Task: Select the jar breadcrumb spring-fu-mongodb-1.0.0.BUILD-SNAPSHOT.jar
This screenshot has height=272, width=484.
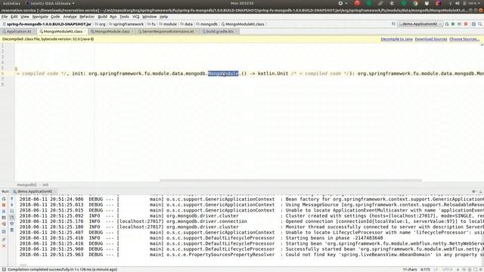Action: point(47,24)
